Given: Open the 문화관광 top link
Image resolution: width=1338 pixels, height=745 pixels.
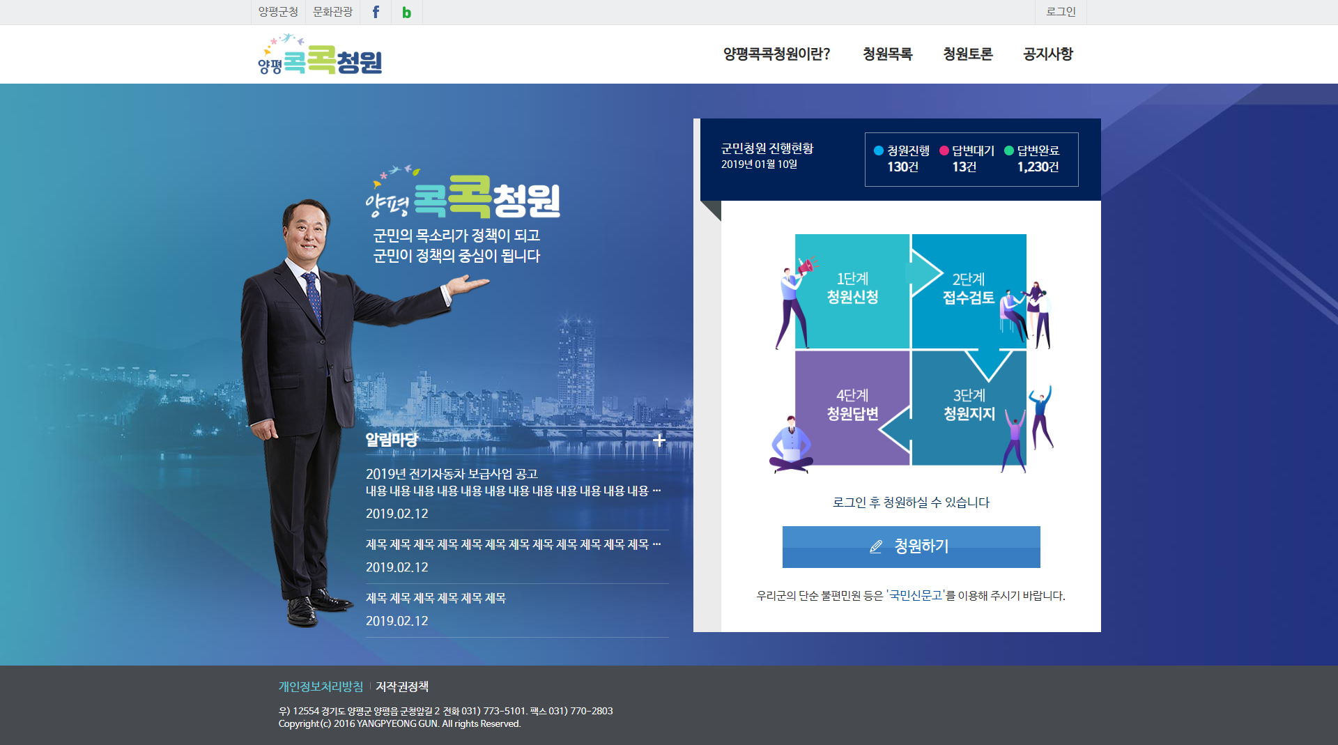Looking at the screenshot, I should 332,12.
